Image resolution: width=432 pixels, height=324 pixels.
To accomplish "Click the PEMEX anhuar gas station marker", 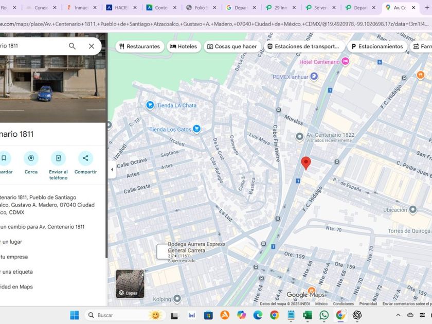I will click(x=314, y=76).
